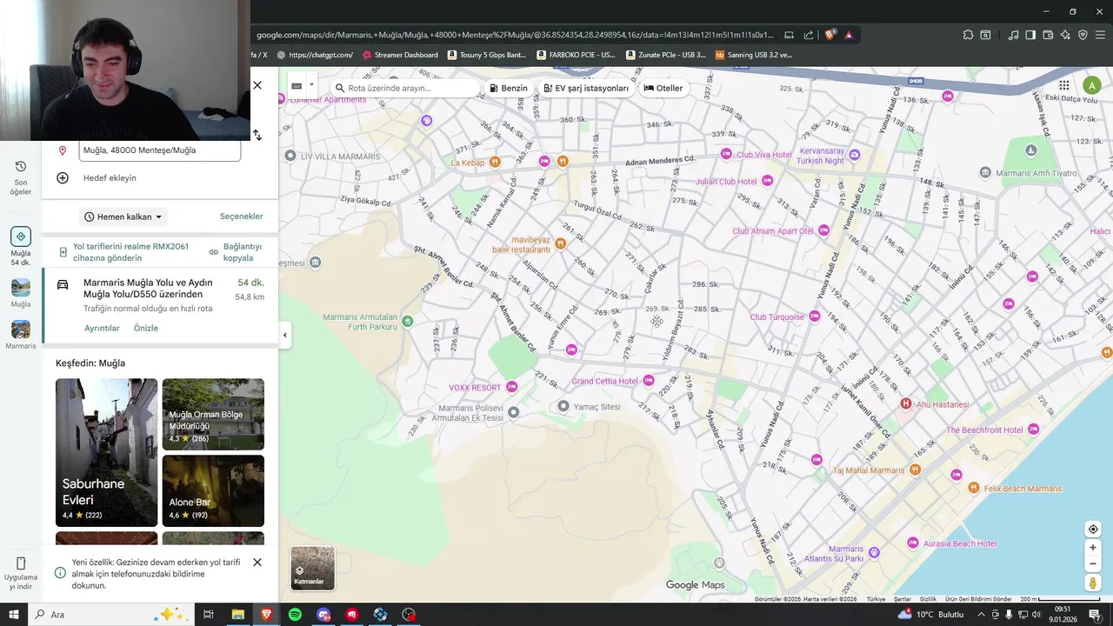Edit the destination field Muğla, 48000 Menteşe/Muğla
This screenshot has width=1113, height=626.
(x=159, y=150)
